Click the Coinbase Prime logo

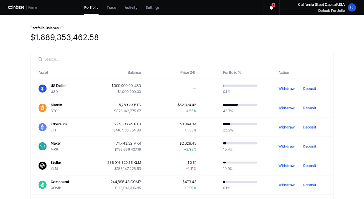23,7
